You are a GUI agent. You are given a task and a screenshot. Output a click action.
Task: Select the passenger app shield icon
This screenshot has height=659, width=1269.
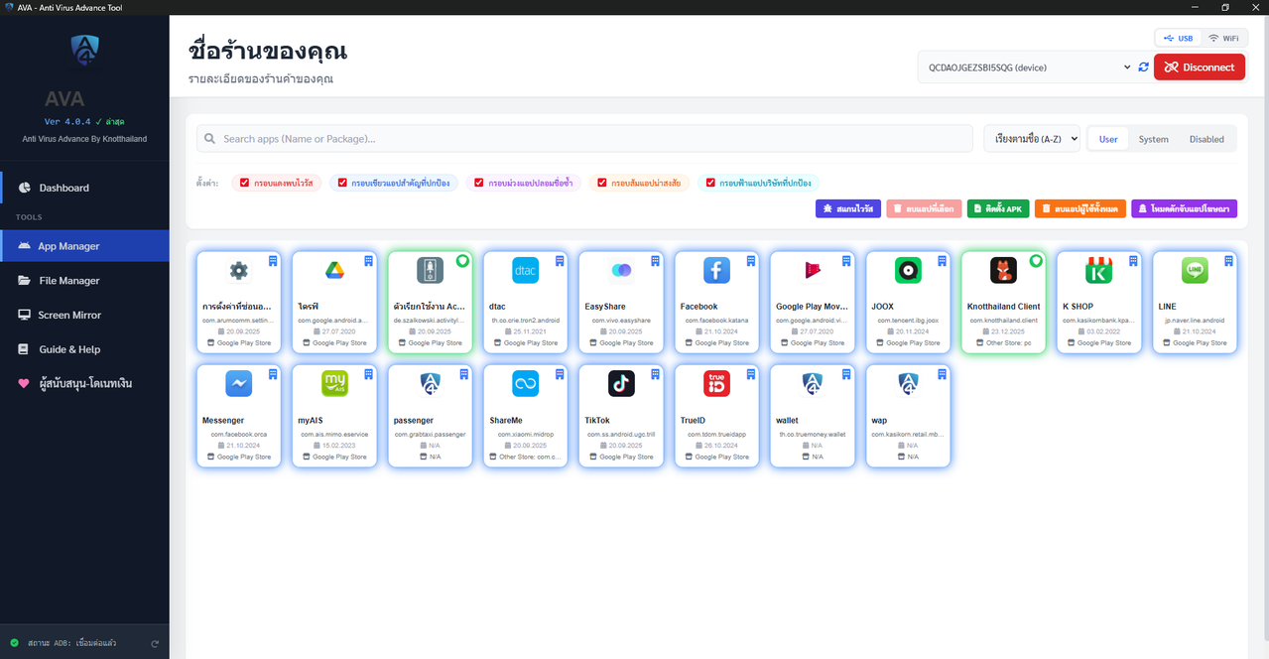(430, 383)
